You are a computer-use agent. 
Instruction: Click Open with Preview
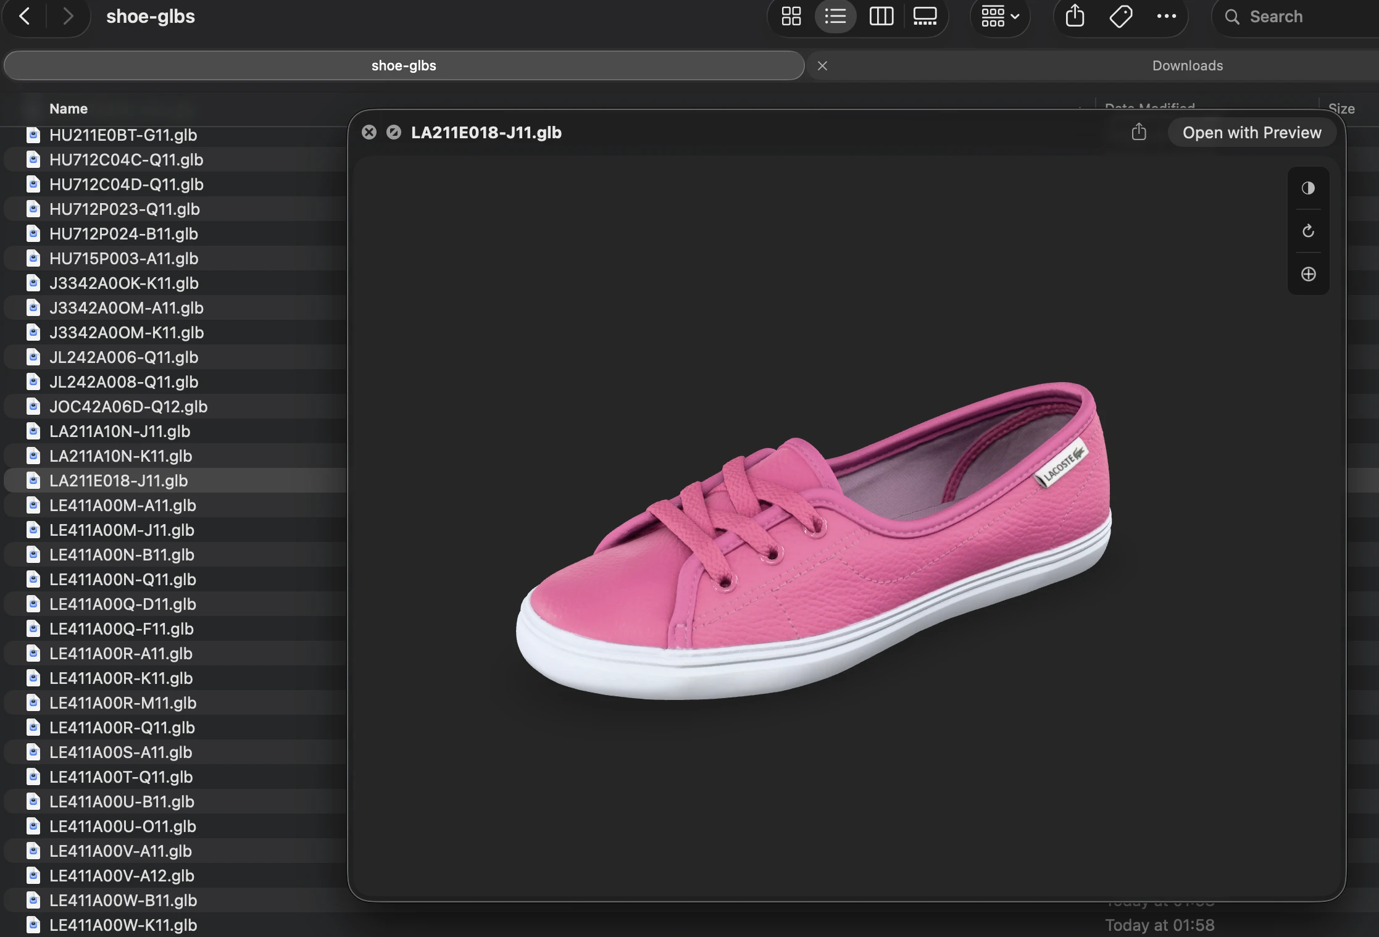click(1252, 133)
